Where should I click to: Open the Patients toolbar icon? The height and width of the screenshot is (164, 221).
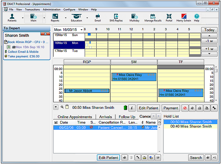click(x=12, y=18)
